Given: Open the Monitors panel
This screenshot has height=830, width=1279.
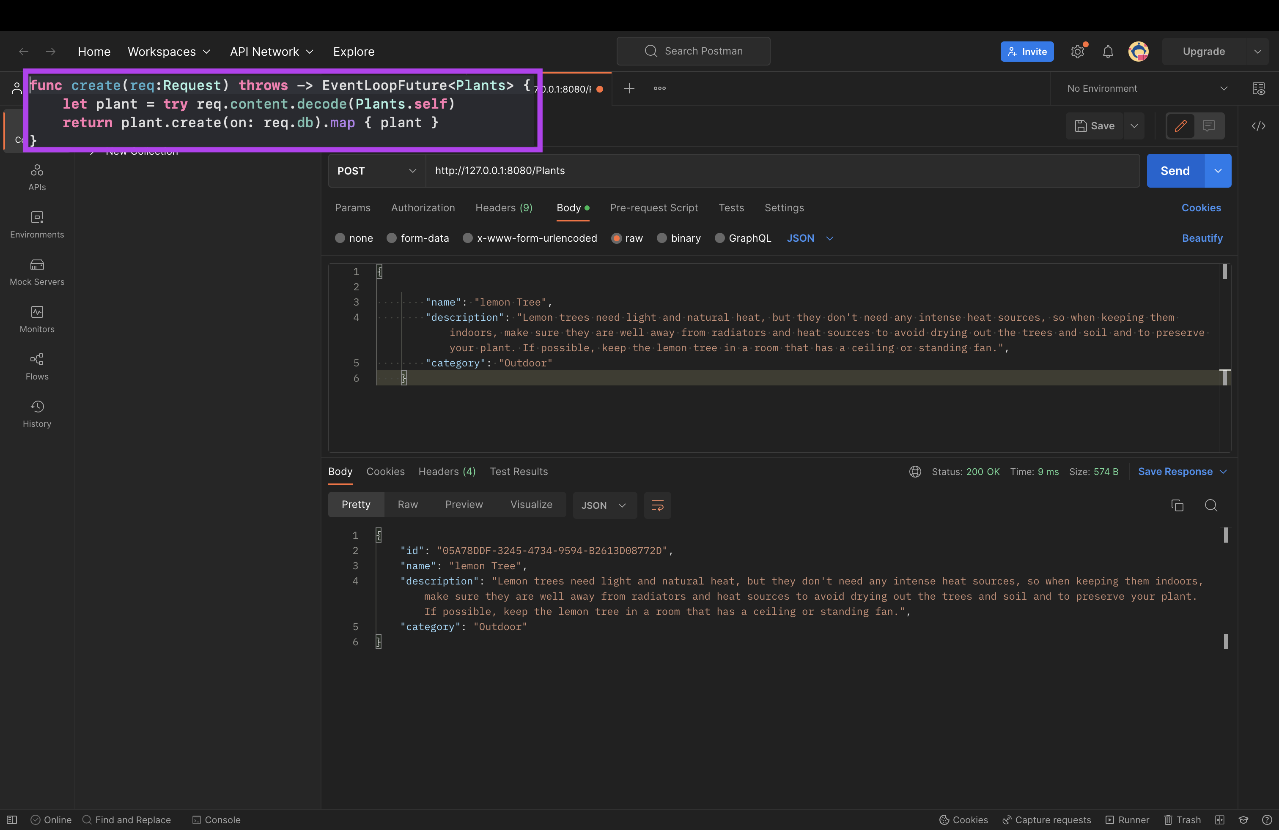Looking at the screenshot, I should tap(36, 319).
